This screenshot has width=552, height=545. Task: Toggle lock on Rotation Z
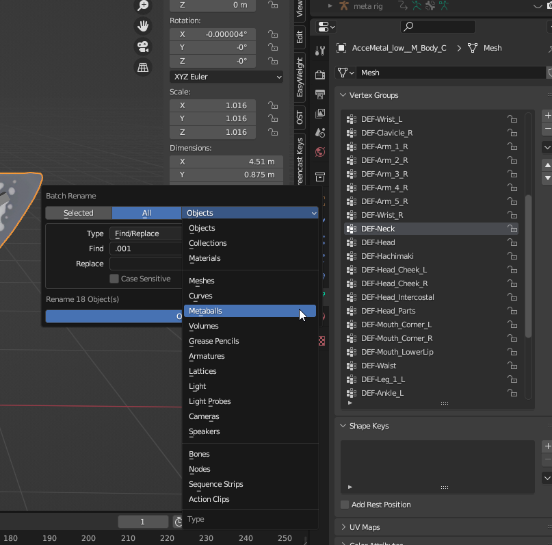pyautogui.click(x=273, y=61)
